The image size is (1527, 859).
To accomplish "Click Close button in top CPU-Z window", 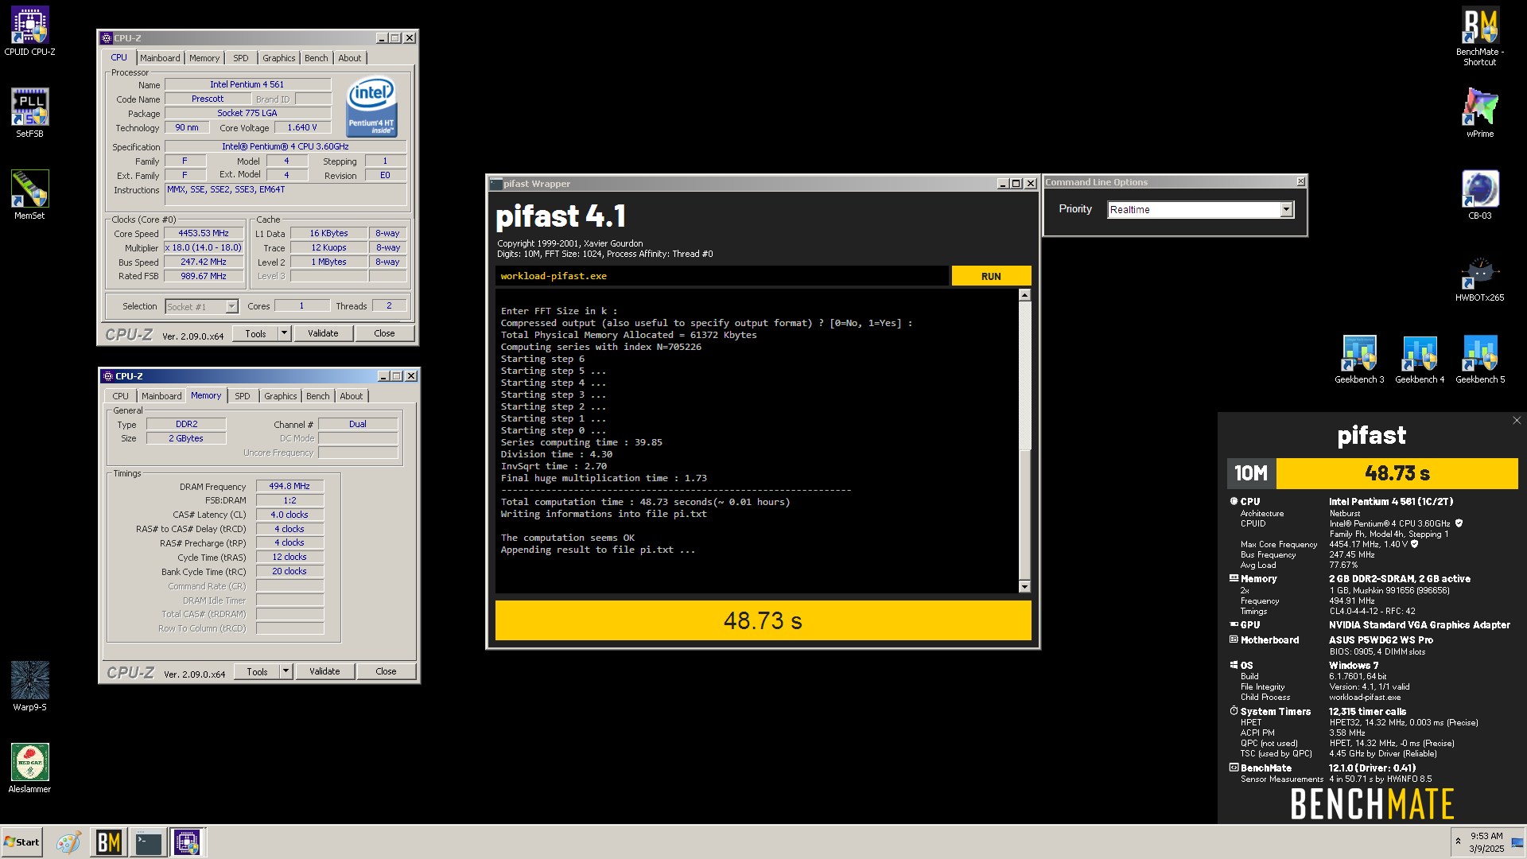I will tap(384, 333).
